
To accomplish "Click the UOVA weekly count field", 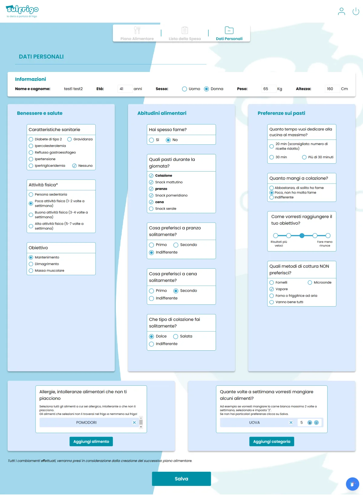I will tap(302, 423).
